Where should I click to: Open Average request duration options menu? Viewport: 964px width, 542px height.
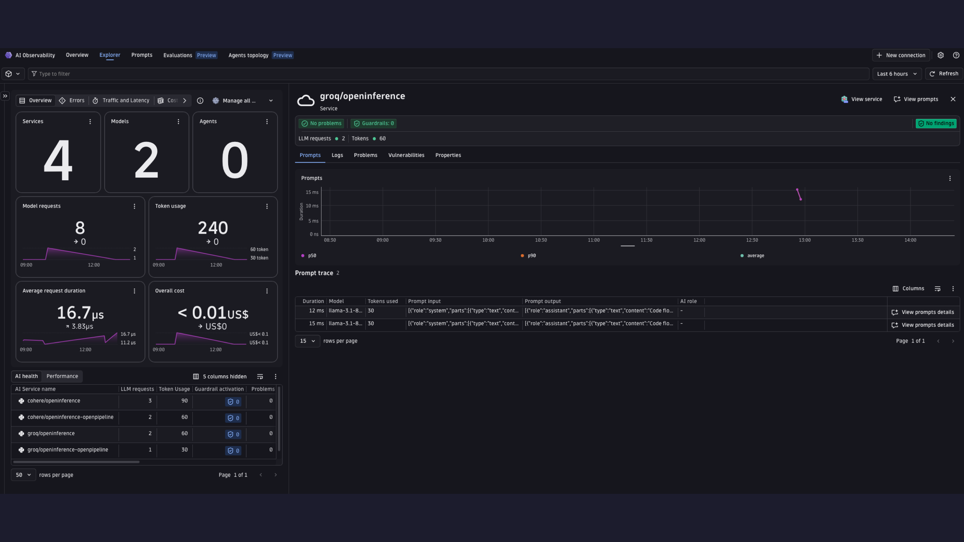click(x=134, y=291)
